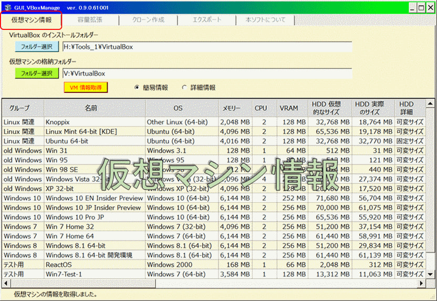The height and width of the screenshot is (301, 437).
Task: Click the Windows 2000 OS cell
Action: coord(182,264)
